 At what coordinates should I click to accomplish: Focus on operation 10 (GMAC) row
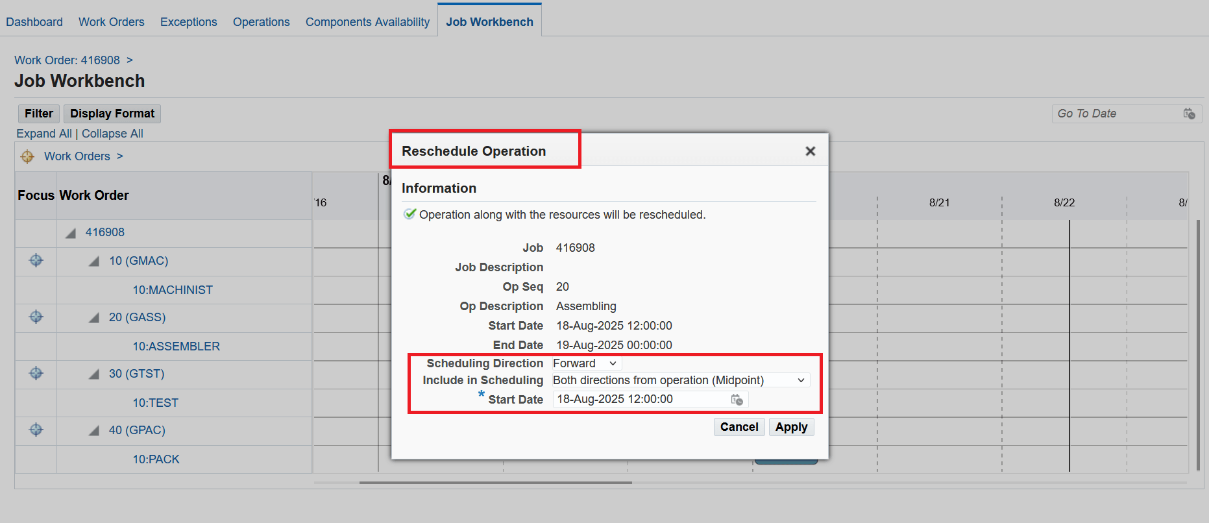coord(36,261)
